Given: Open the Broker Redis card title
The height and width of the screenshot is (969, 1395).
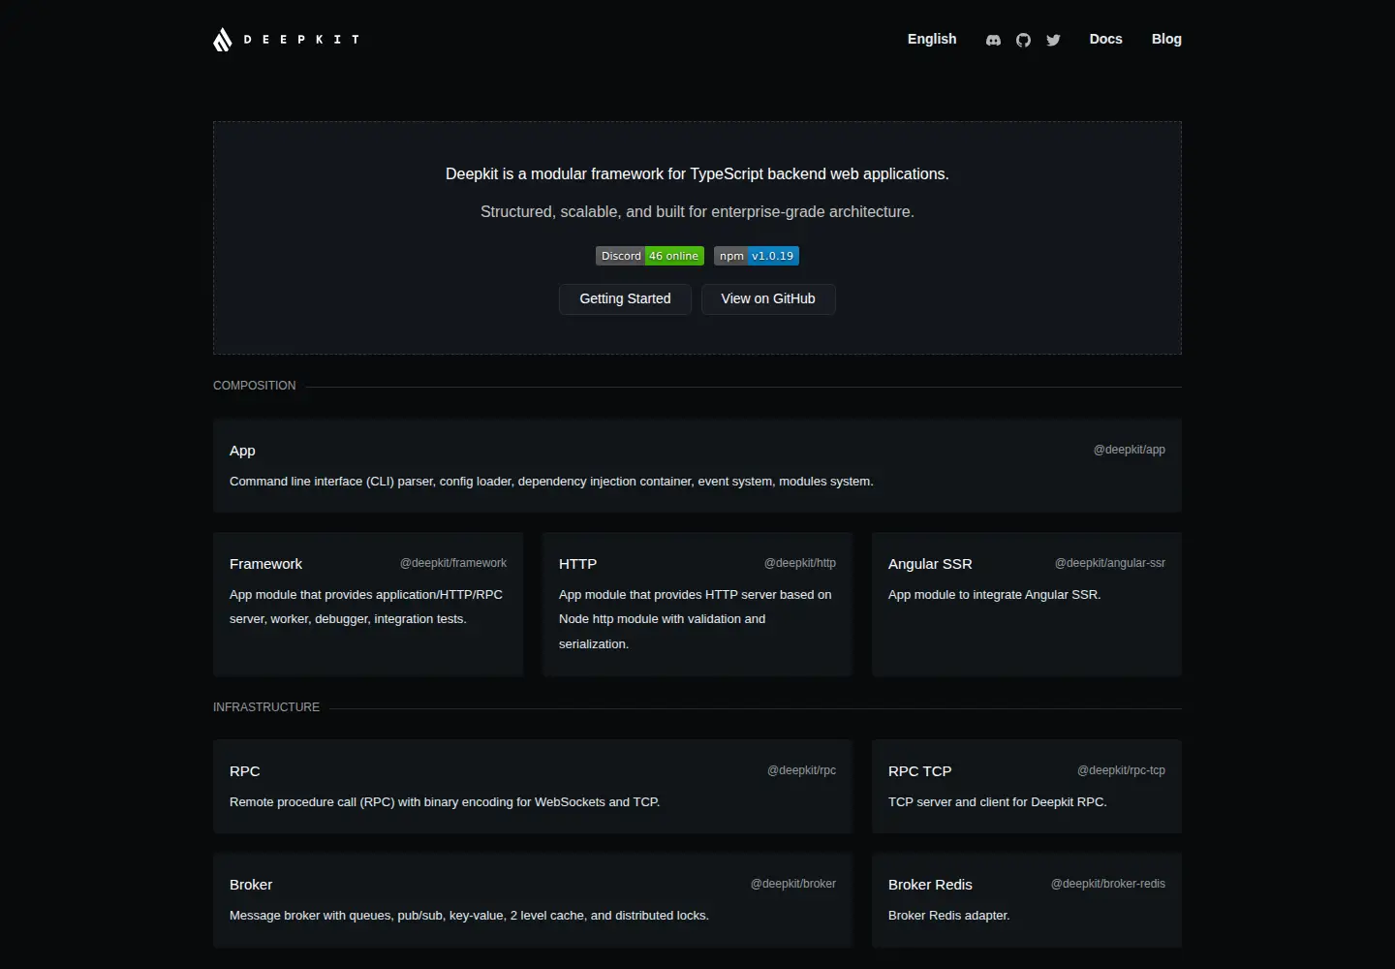Looking at the screenshot, I should pyautogui.click(x=930, y=885).
